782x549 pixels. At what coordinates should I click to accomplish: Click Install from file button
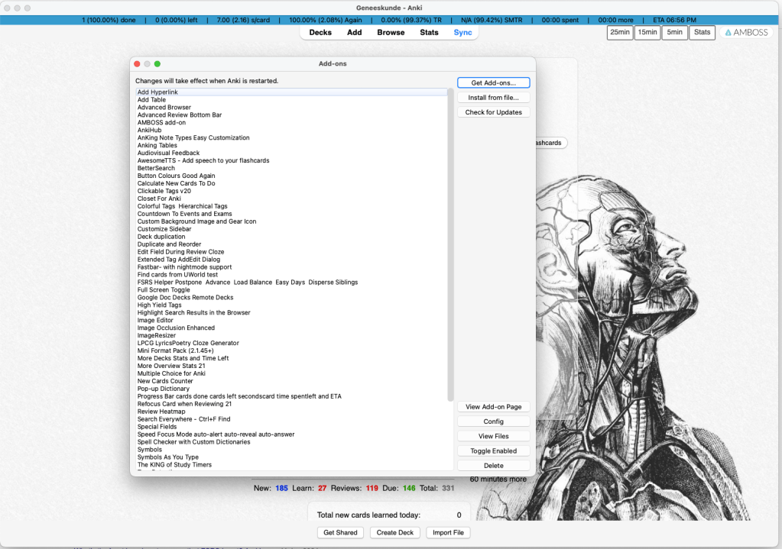(x=493, y=98)
